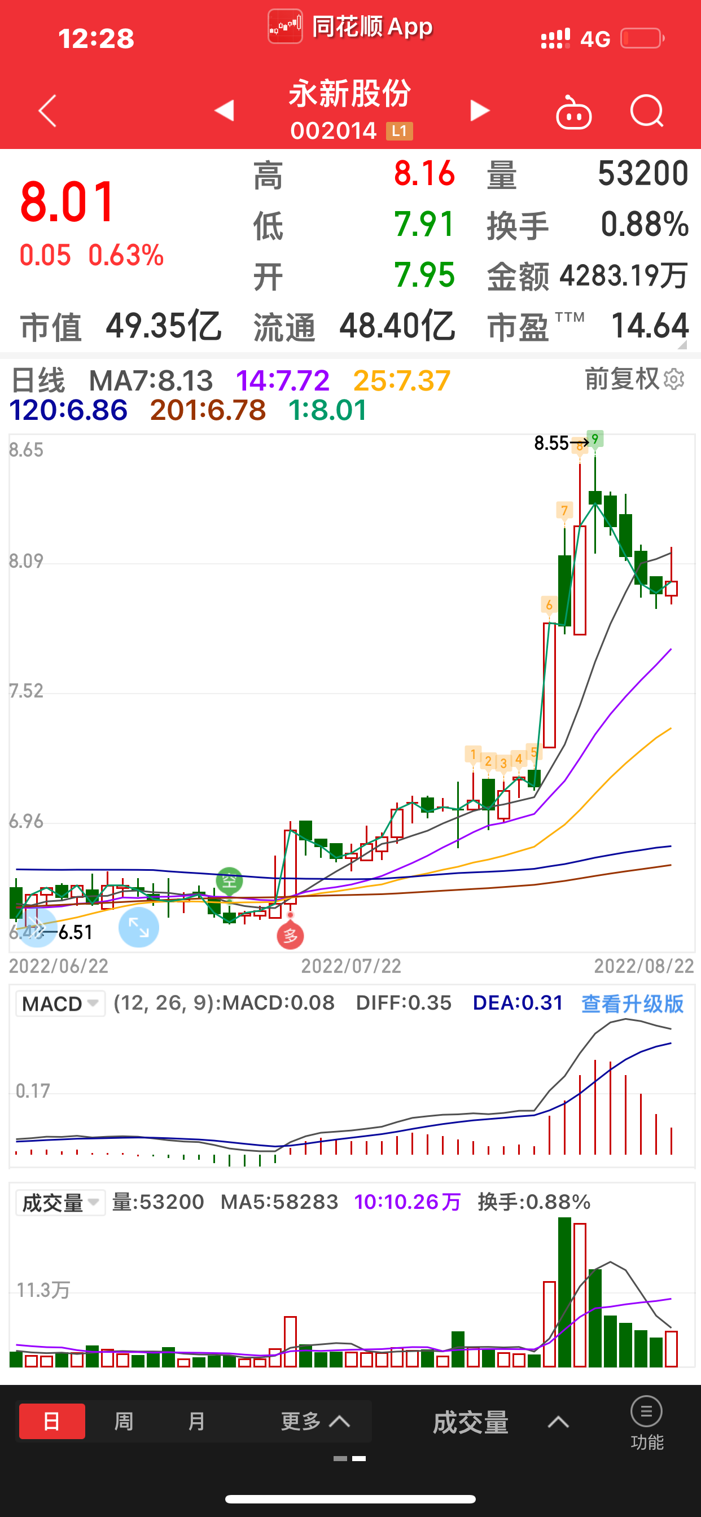Screen dimensions: 701x1517
Task: Tap the 永新股份 stock title
Action: 350,93
